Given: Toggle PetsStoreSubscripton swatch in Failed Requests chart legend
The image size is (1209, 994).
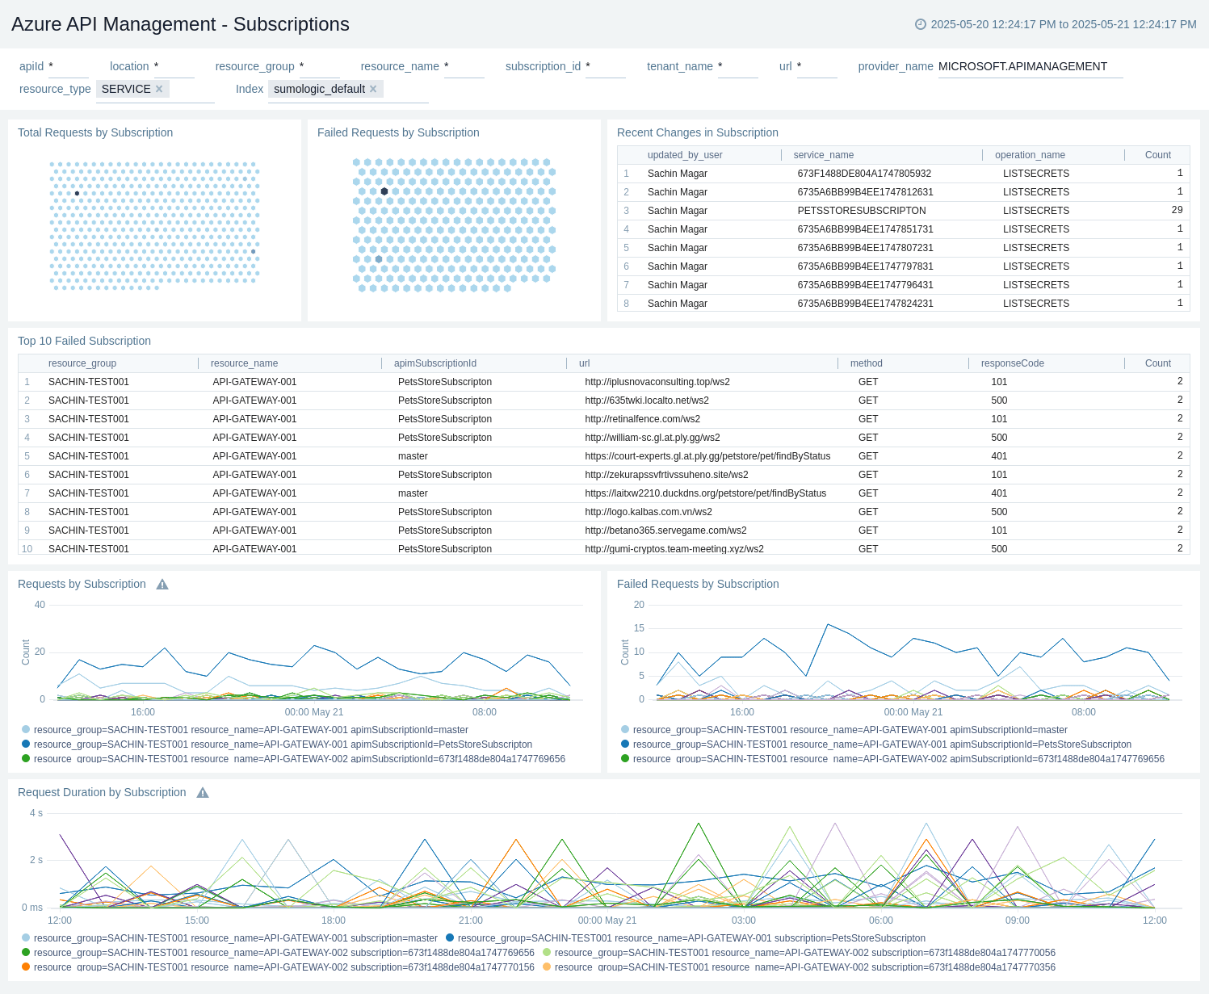Looking at the screenshot, I should pos(625,744).
